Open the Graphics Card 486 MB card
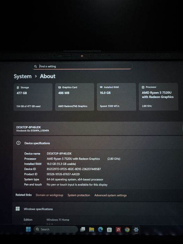This screenshot has width=183, height=244. pyautogui.click(x=75, y=97)
